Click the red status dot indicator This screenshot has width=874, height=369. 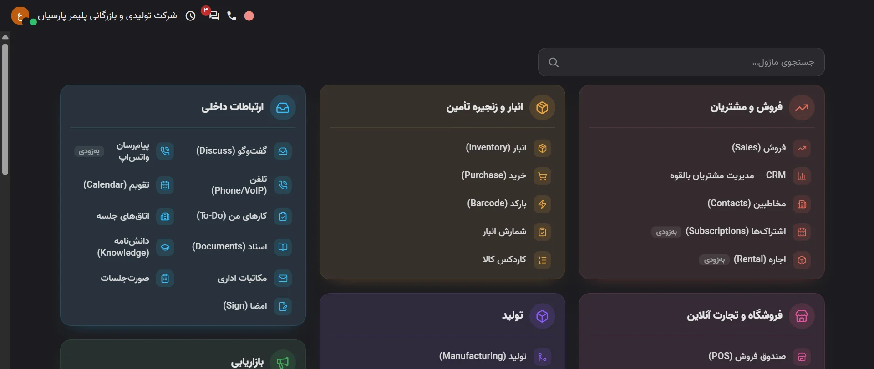(x=249, y=16)
